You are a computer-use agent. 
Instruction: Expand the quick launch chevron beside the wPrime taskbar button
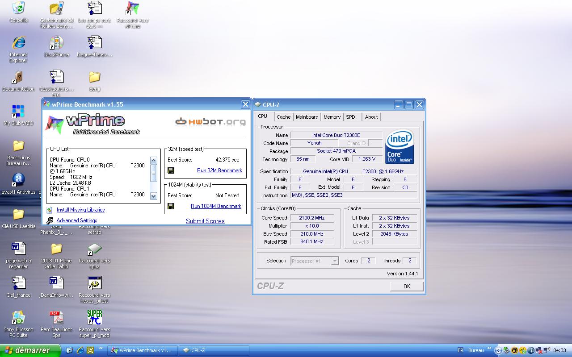tap(101, 348)
